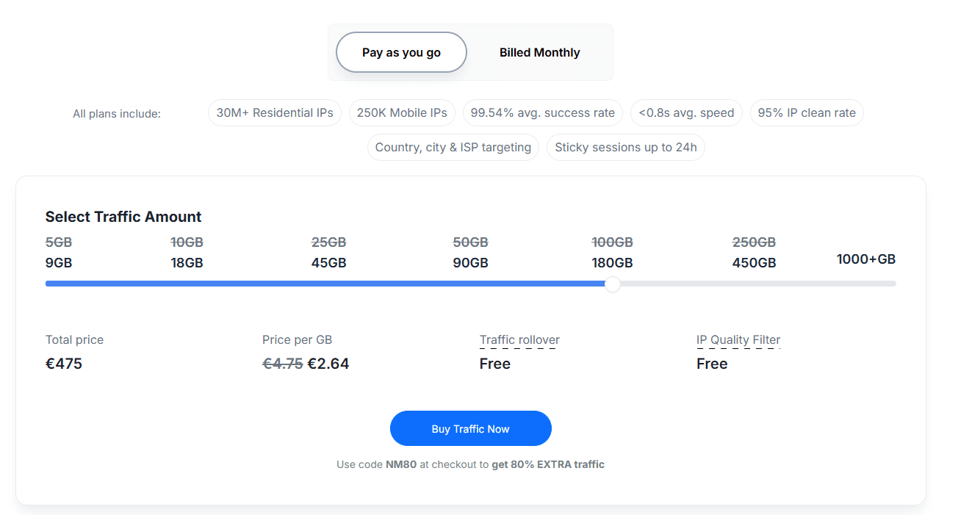
Task: Choose the 1000+GB traffic option
Action: tap(866, 259)
